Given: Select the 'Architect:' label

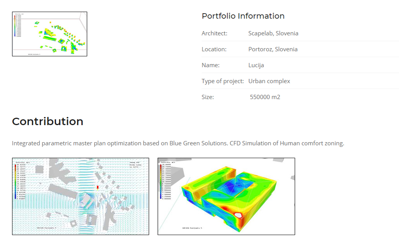Looking at the screenshot, I should tap(214, 33).
